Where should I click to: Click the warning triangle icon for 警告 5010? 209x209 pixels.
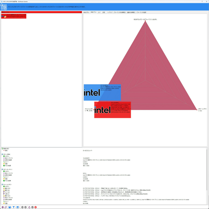[x=4, y=188]
